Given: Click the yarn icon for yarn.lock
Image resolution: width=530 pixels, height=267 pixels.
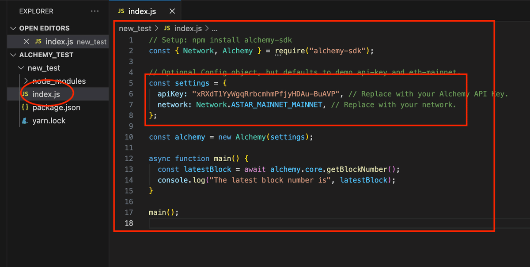Looking at the screenshot, I should pos(25,121).
